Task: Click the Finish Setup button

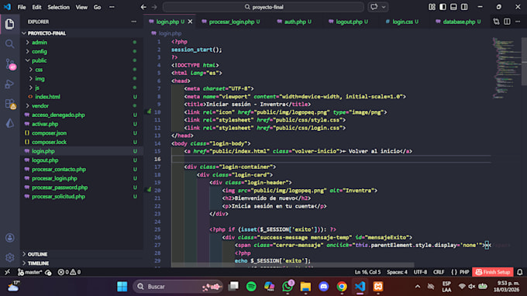Action: click(493, 272)
